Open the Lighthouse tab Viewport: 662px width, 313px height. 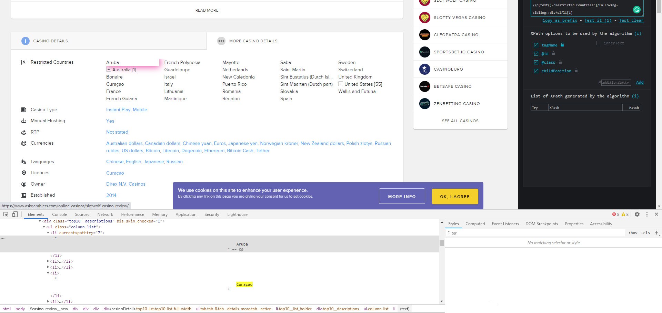pos(237,215)
